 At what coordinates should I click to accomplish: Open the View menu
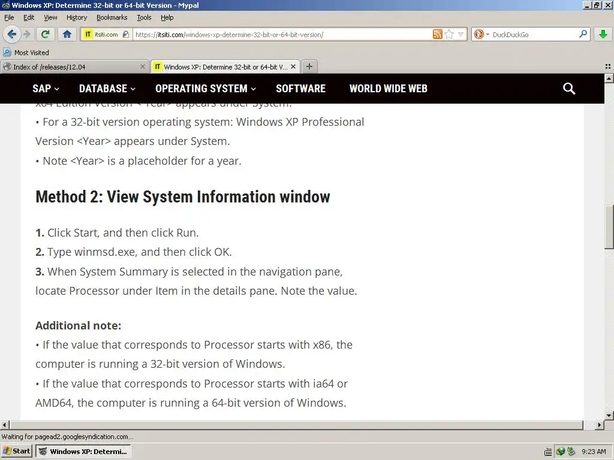(x=50, y=17)
